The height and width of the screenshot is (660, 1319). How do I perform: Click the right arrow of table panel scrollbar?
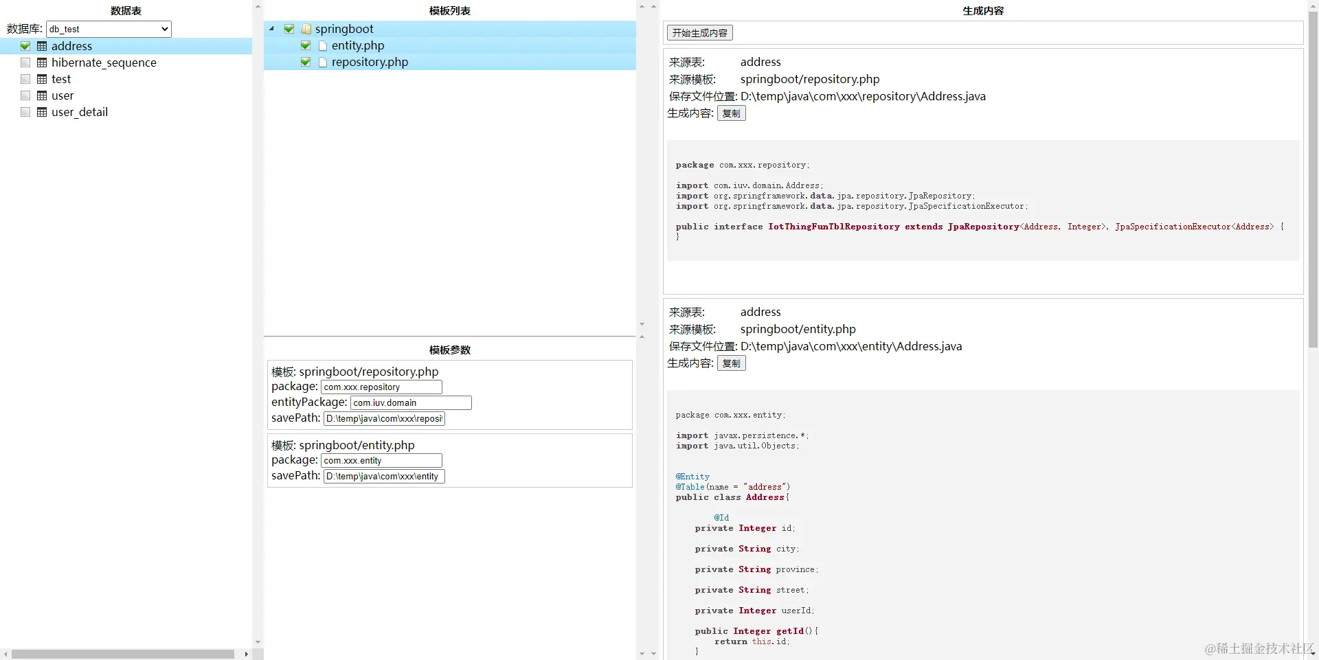pyautogui.click(x=246, y=655)
